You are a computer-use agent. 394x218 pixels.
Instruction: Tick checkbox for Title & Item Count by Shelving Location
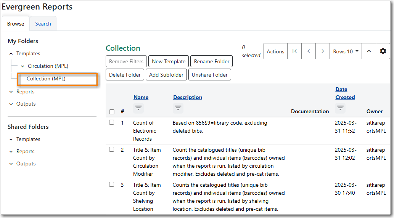pyautogui.click(x=112, y=184)
